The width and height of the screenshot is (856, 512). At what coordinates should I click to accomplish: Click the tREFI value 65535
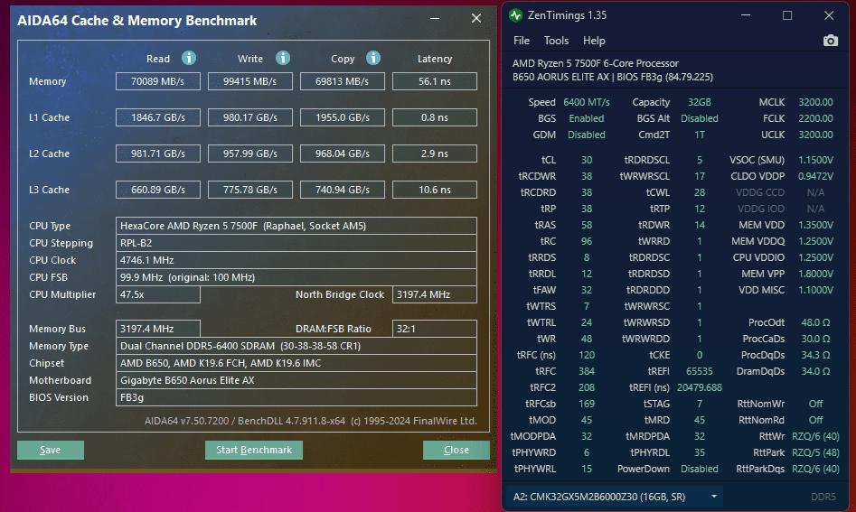[700, 371]
